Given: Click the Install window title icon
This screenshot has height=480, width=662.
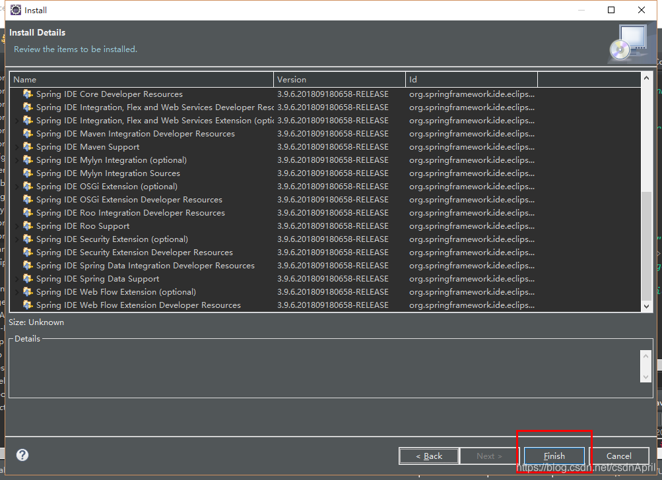Looking at the screenshot, I should click(x=16, y=10).
